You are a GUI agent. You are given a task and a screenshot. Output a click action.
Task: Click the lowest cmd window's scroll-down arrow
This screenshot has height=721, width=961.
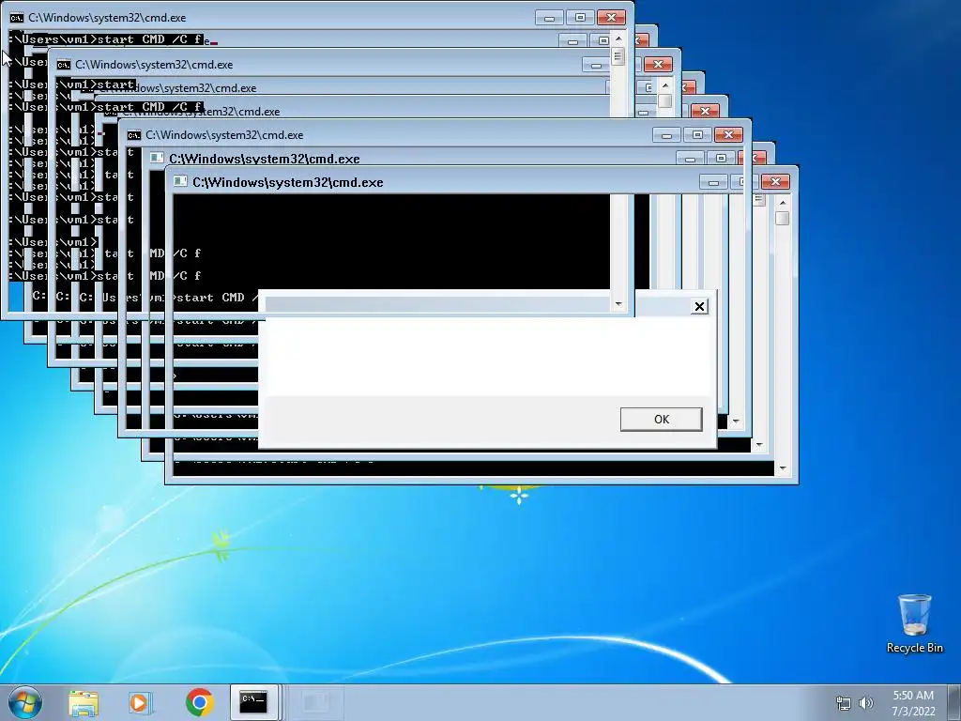click(782, 469)
